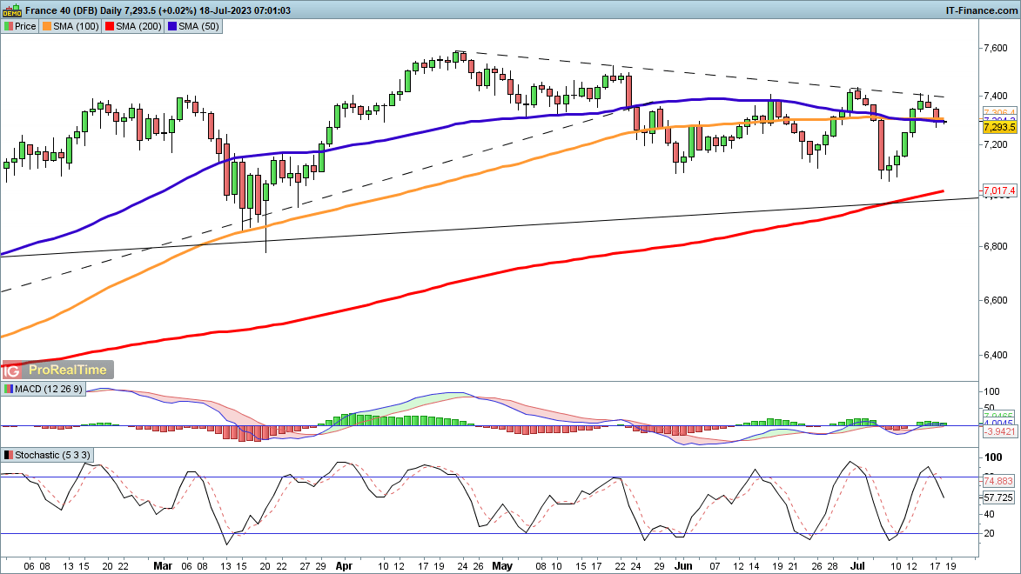Click the red SMA (200) color swatch
Viewport: 1021px width, 574px height.
pyautogui.click(x=110, y=27)
